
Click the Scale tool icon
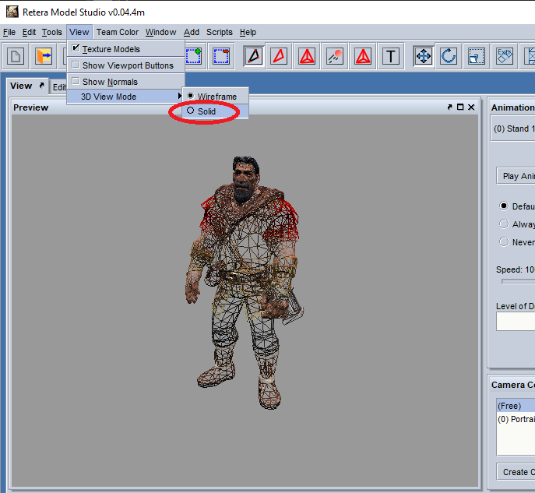tap(475, 56)
